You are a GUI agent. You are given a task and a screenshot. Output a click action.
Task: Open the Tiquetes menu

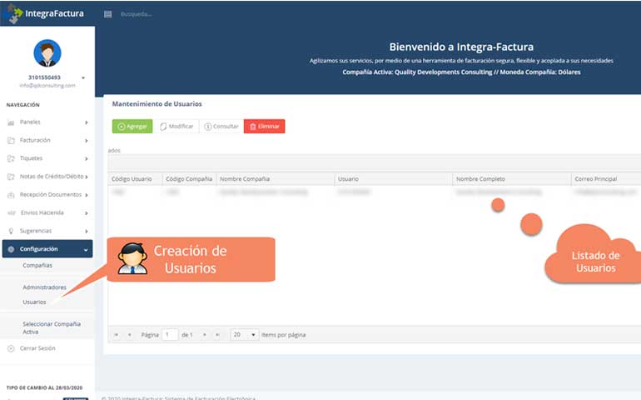click(x=31, y=158)
